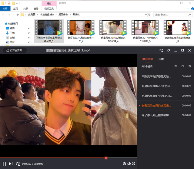Viewport: 194px width, 169px height.
Task: Toggle the loop playback mode icon
Action: 18,164
